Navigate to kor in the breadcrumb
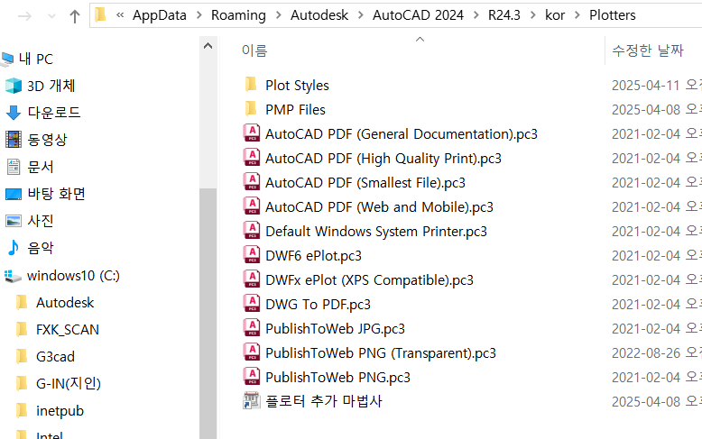The height and width of the screenshot is (439, 702). 555,15
